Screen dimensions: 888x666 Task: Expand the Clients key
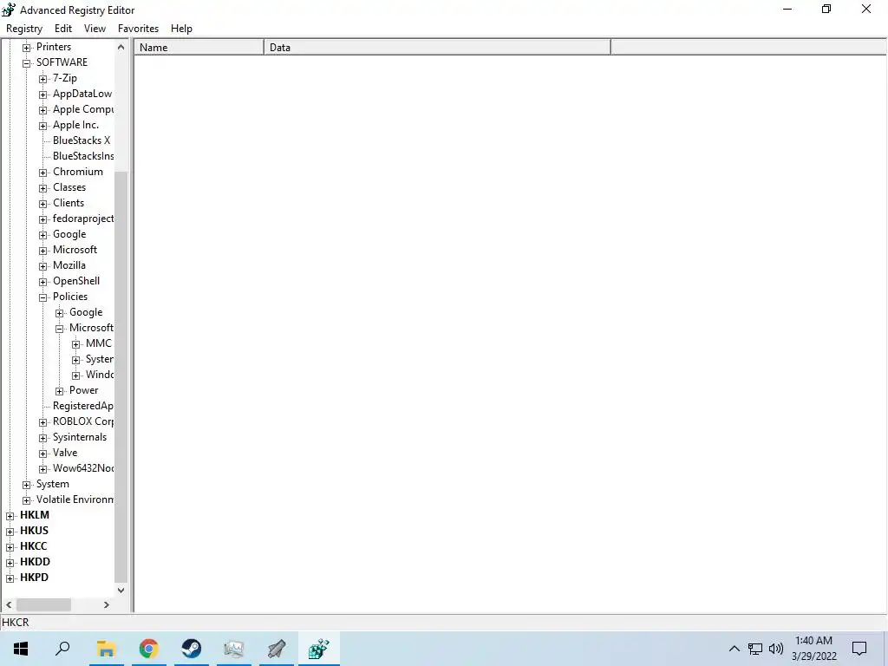tap(42, 204)
